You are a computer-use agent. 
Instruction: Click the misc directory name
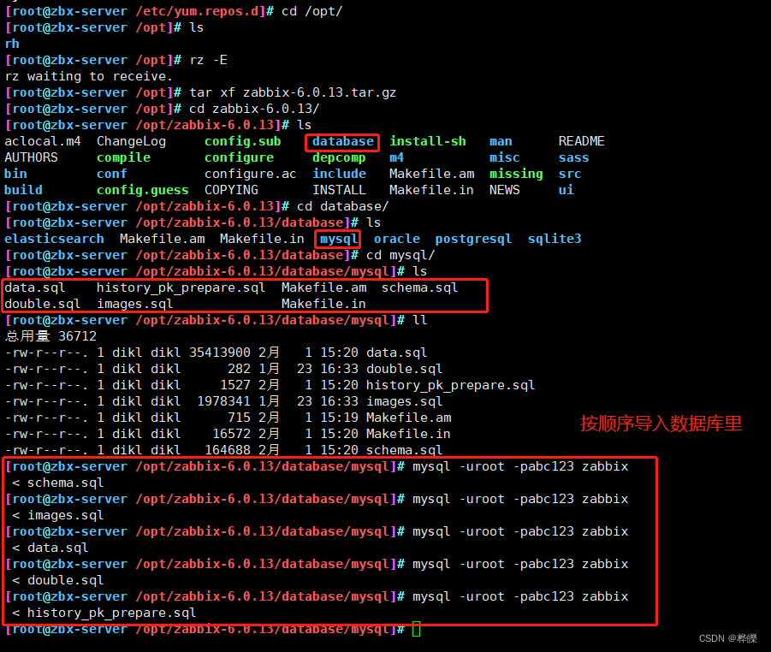point(505,157)
